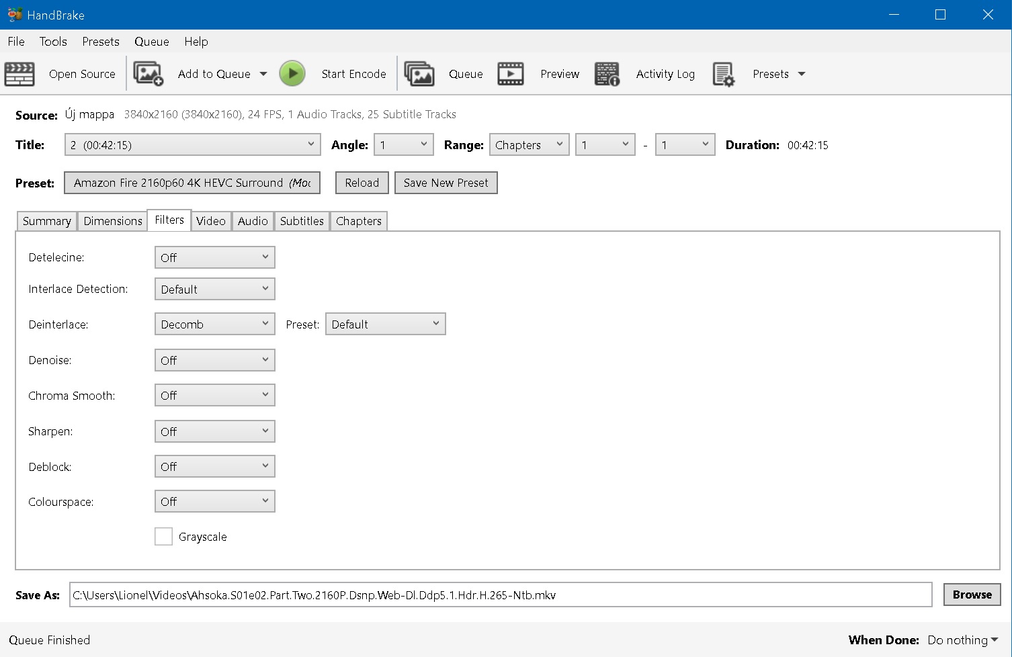Screen dimensions: 1012x657
Task: Toggle the Grayscale checkbox
Action: pyautogui.click(x=163, y=536)
